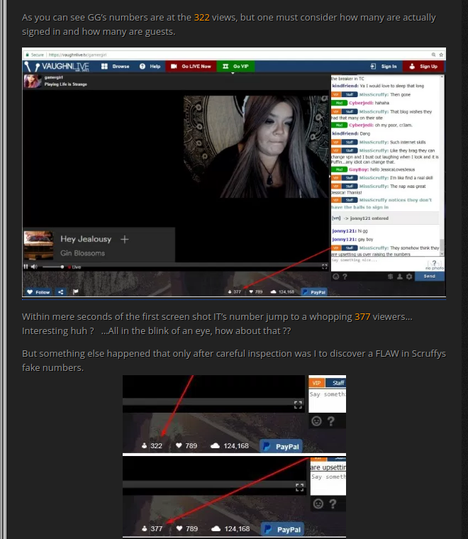Click the orange 377 in the article text

(362, 316)
